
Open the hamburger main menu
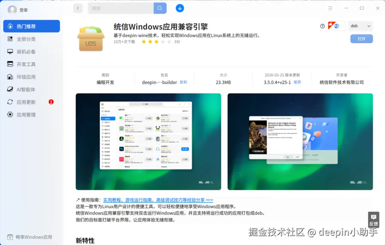(330, 8)
